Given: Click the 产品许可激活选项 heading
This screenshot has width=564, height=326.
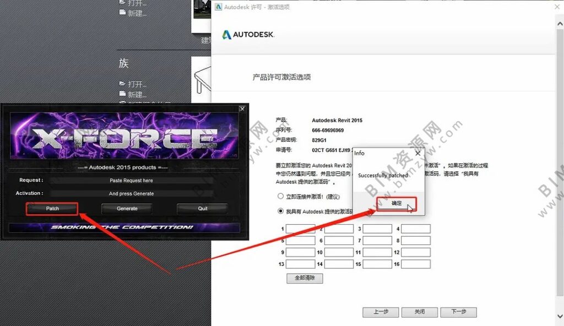Looking at the screenshot, I should pos(281,77).
